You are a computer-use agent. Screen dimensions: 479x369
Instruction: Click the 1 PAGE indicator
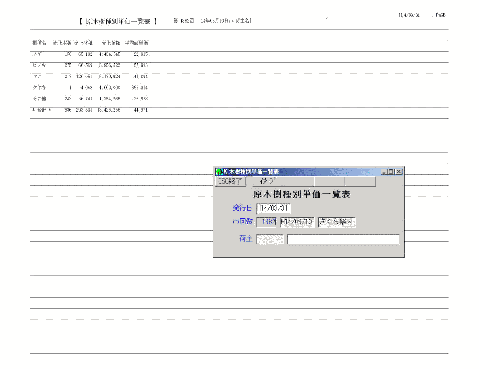coord(439,15)
